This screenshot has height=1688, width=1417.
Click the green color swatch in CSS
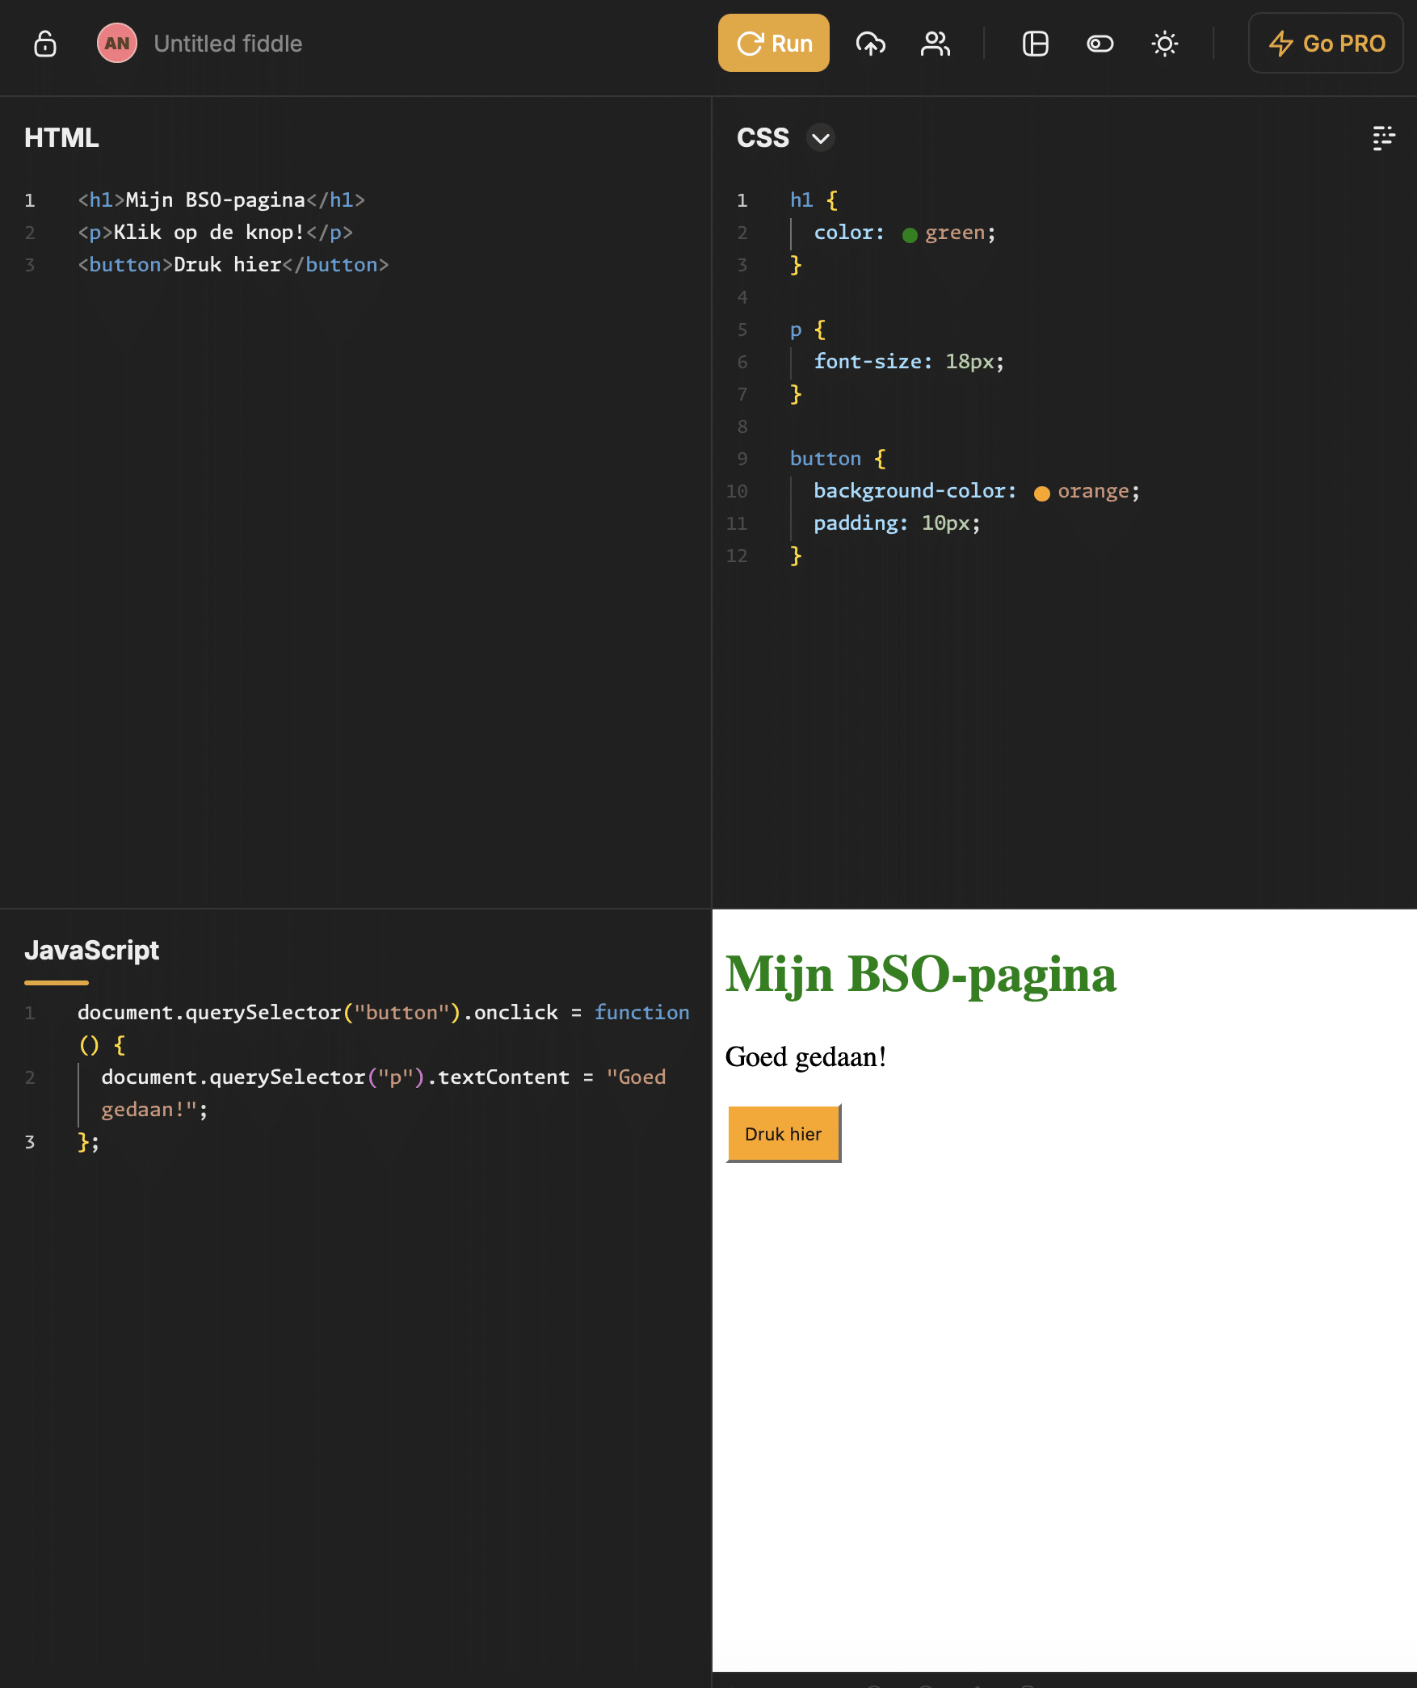[910, 234]
